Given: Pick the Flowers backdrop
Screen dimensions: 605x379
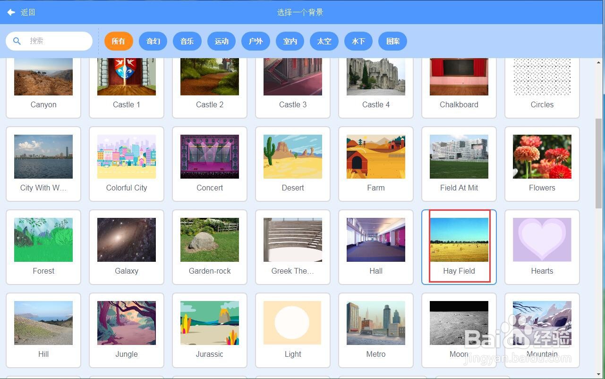Looking at the screenshot, I should point(542,164).
